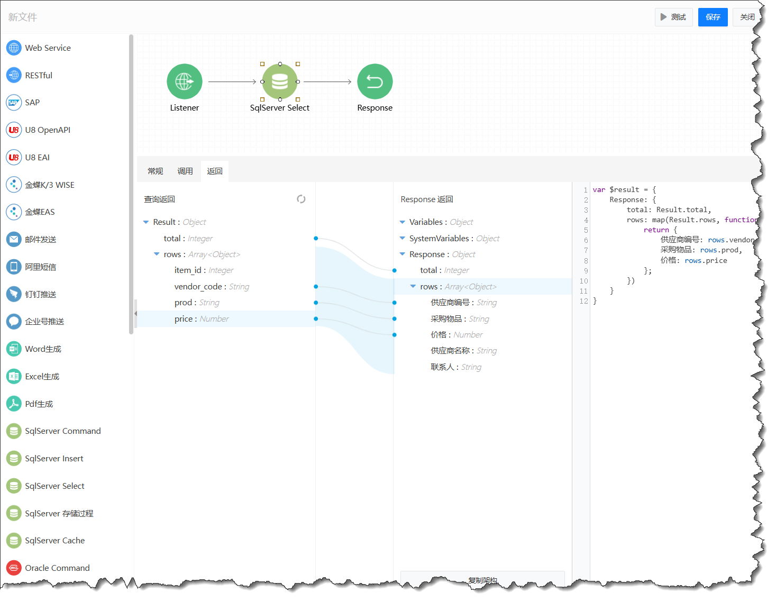Click the component list vertical scrollbar
The height and width of the screenshot is (601, 776).
131,185
